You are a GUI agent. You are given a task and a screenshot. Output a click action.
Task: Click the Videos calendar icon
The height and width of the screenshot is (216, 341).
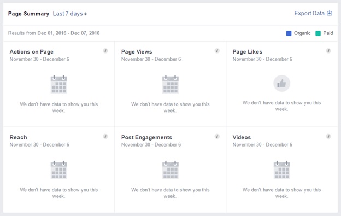(x=281, y=170)
